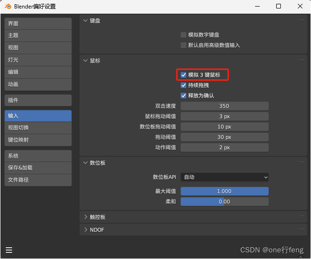The image size is (311, 259).
Task: Click the 最大阈值 slider at 1.000
Action: [224, 191]
